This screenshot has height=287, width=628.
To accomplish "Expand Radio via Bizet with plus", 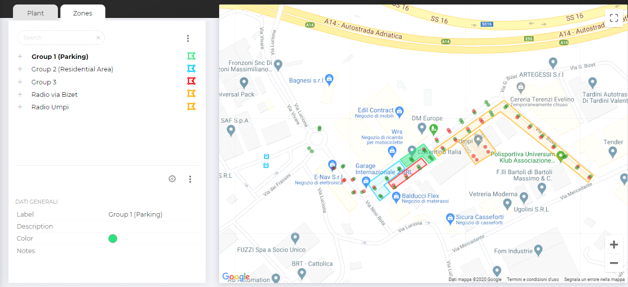I will point(20,94).
